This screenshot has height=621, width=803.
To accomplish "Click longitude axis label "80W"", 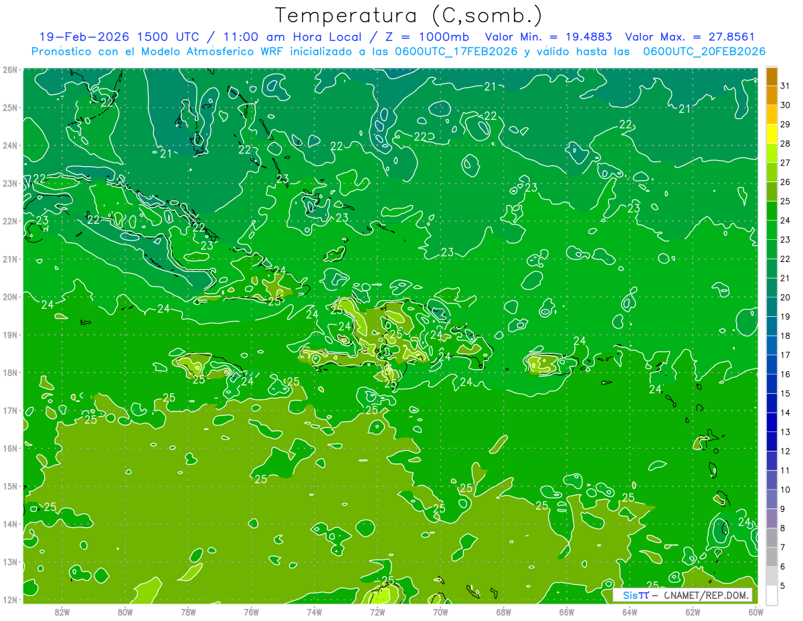I will (125, 611).
